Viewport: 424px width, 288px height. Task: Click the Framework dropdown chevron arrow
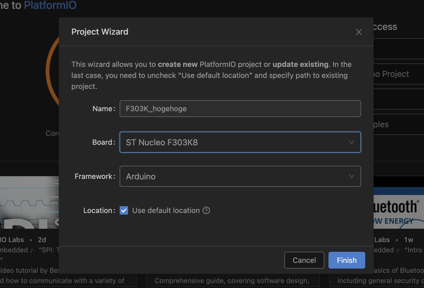[351, 176]
